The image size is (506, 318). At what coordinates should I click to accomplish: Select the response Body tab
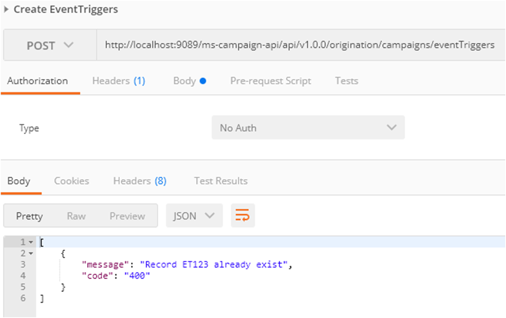tap(19, 181)
